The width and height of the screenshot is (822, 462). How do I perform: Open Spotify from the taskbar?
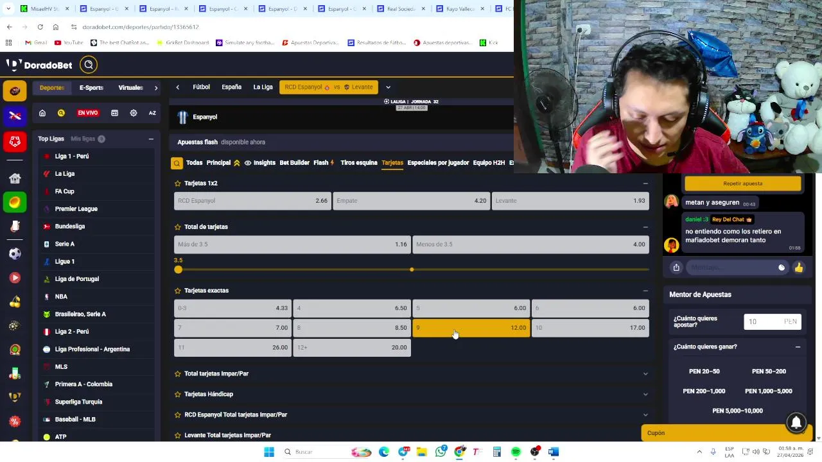tap(516, 452)
